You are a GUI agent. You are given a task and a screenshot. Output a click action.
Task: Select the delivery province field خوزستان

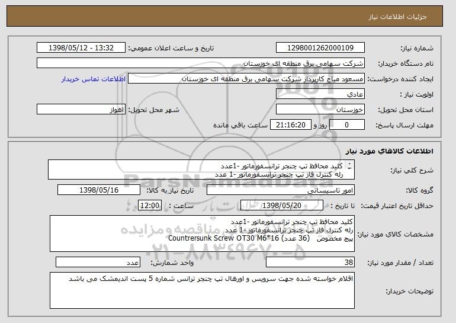coord(320,110)
